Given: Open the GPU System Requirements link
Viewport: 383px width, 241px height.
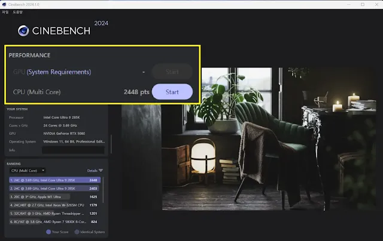Looking at the screenshot, I should tap(59, 72).
